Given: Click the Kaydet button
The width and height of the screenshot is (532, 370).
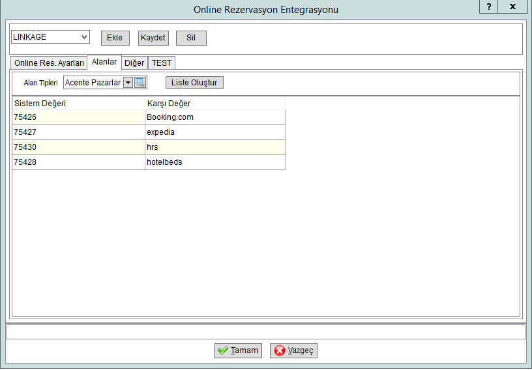Looking at the screenshot, I should 153,38.
